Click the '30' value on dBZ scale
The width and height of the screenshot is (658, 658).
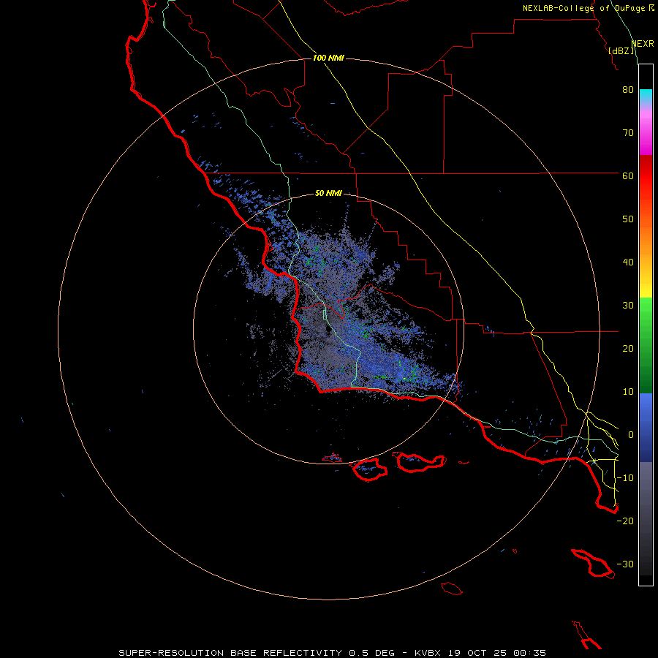point(628,306)
